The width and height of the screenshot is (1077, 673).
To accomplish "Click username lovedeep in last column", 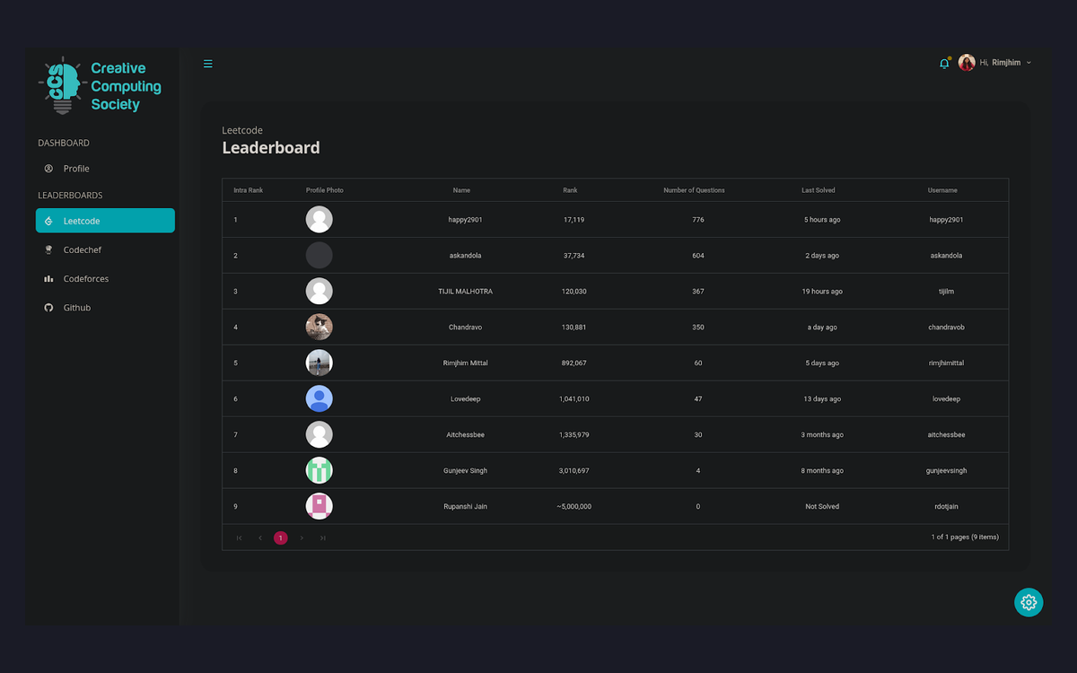I will pos(946,399).
